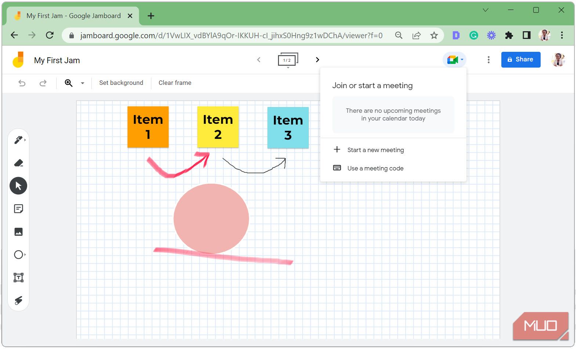Toggle the Google Meet meeting dropdown
The image size is (577, 349).
pyautogui.click(x=455, y=60)
